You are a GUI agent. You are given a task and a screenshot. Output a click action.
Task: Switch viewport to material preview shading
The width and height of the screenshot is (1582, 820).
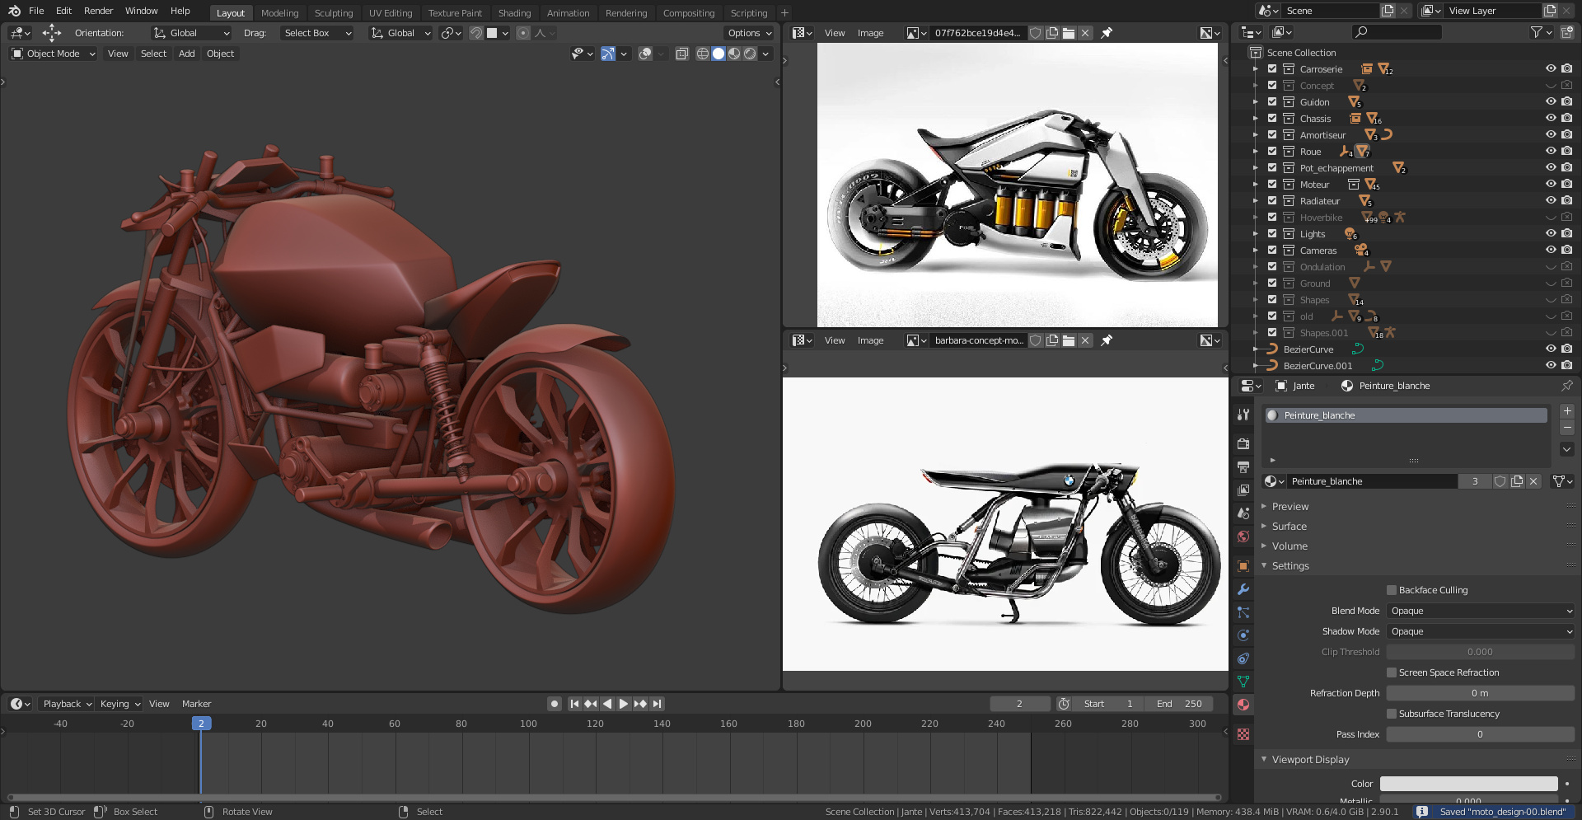(x=734, y=54)
